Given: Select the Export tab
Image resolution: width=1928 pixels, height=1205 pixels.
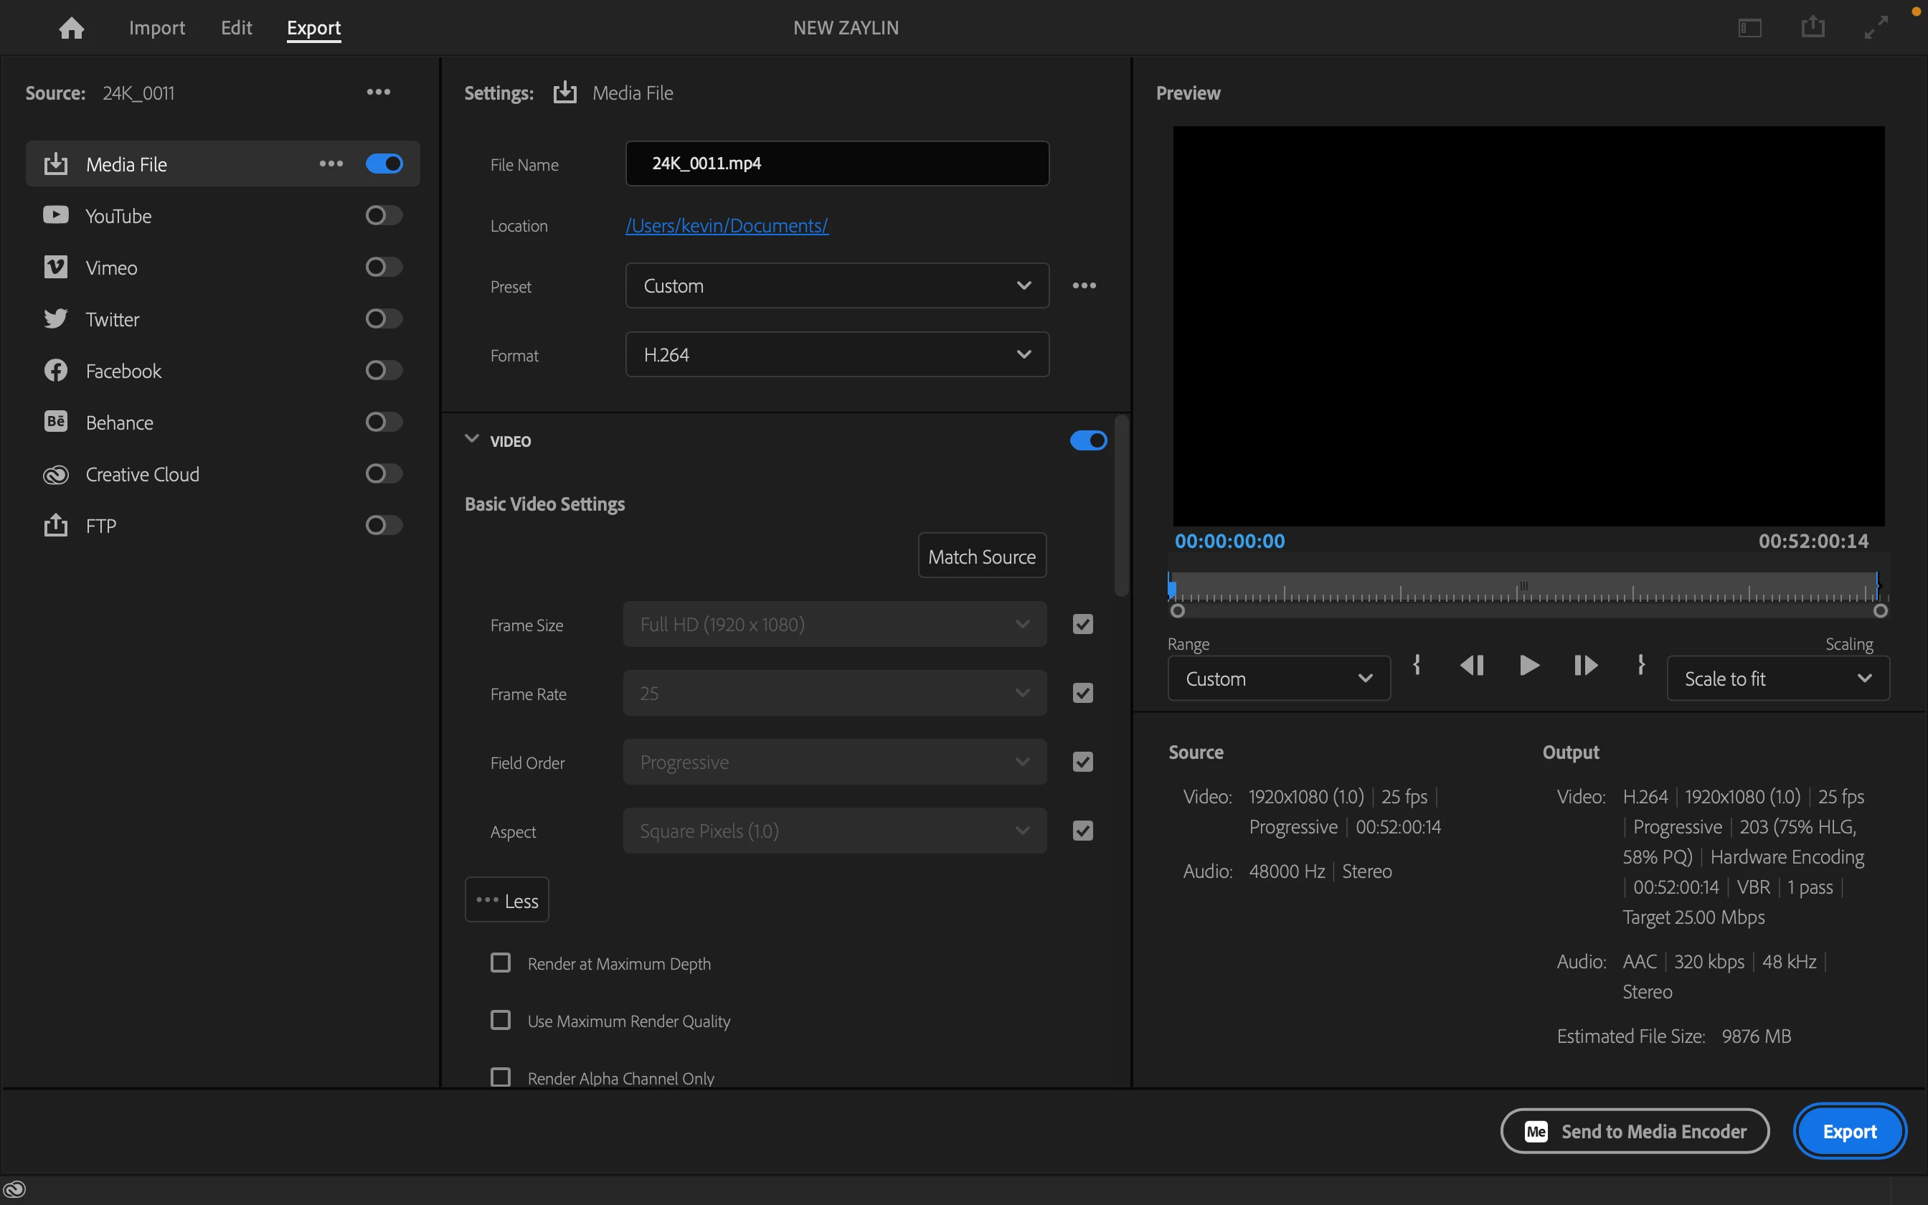Looking at the screenshot, I should tap(314, 29).
